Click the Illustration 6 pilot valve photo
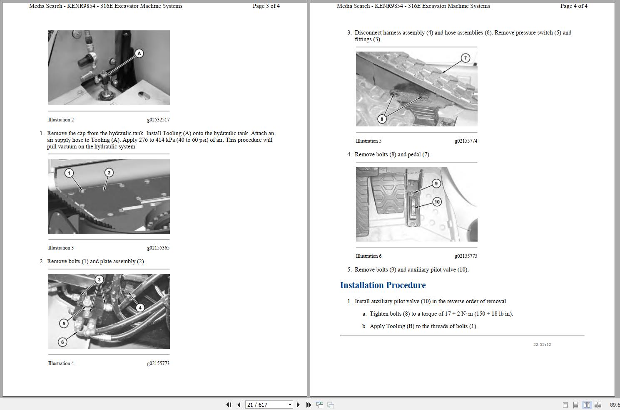 pyautogui.click(x=417, y=204)
